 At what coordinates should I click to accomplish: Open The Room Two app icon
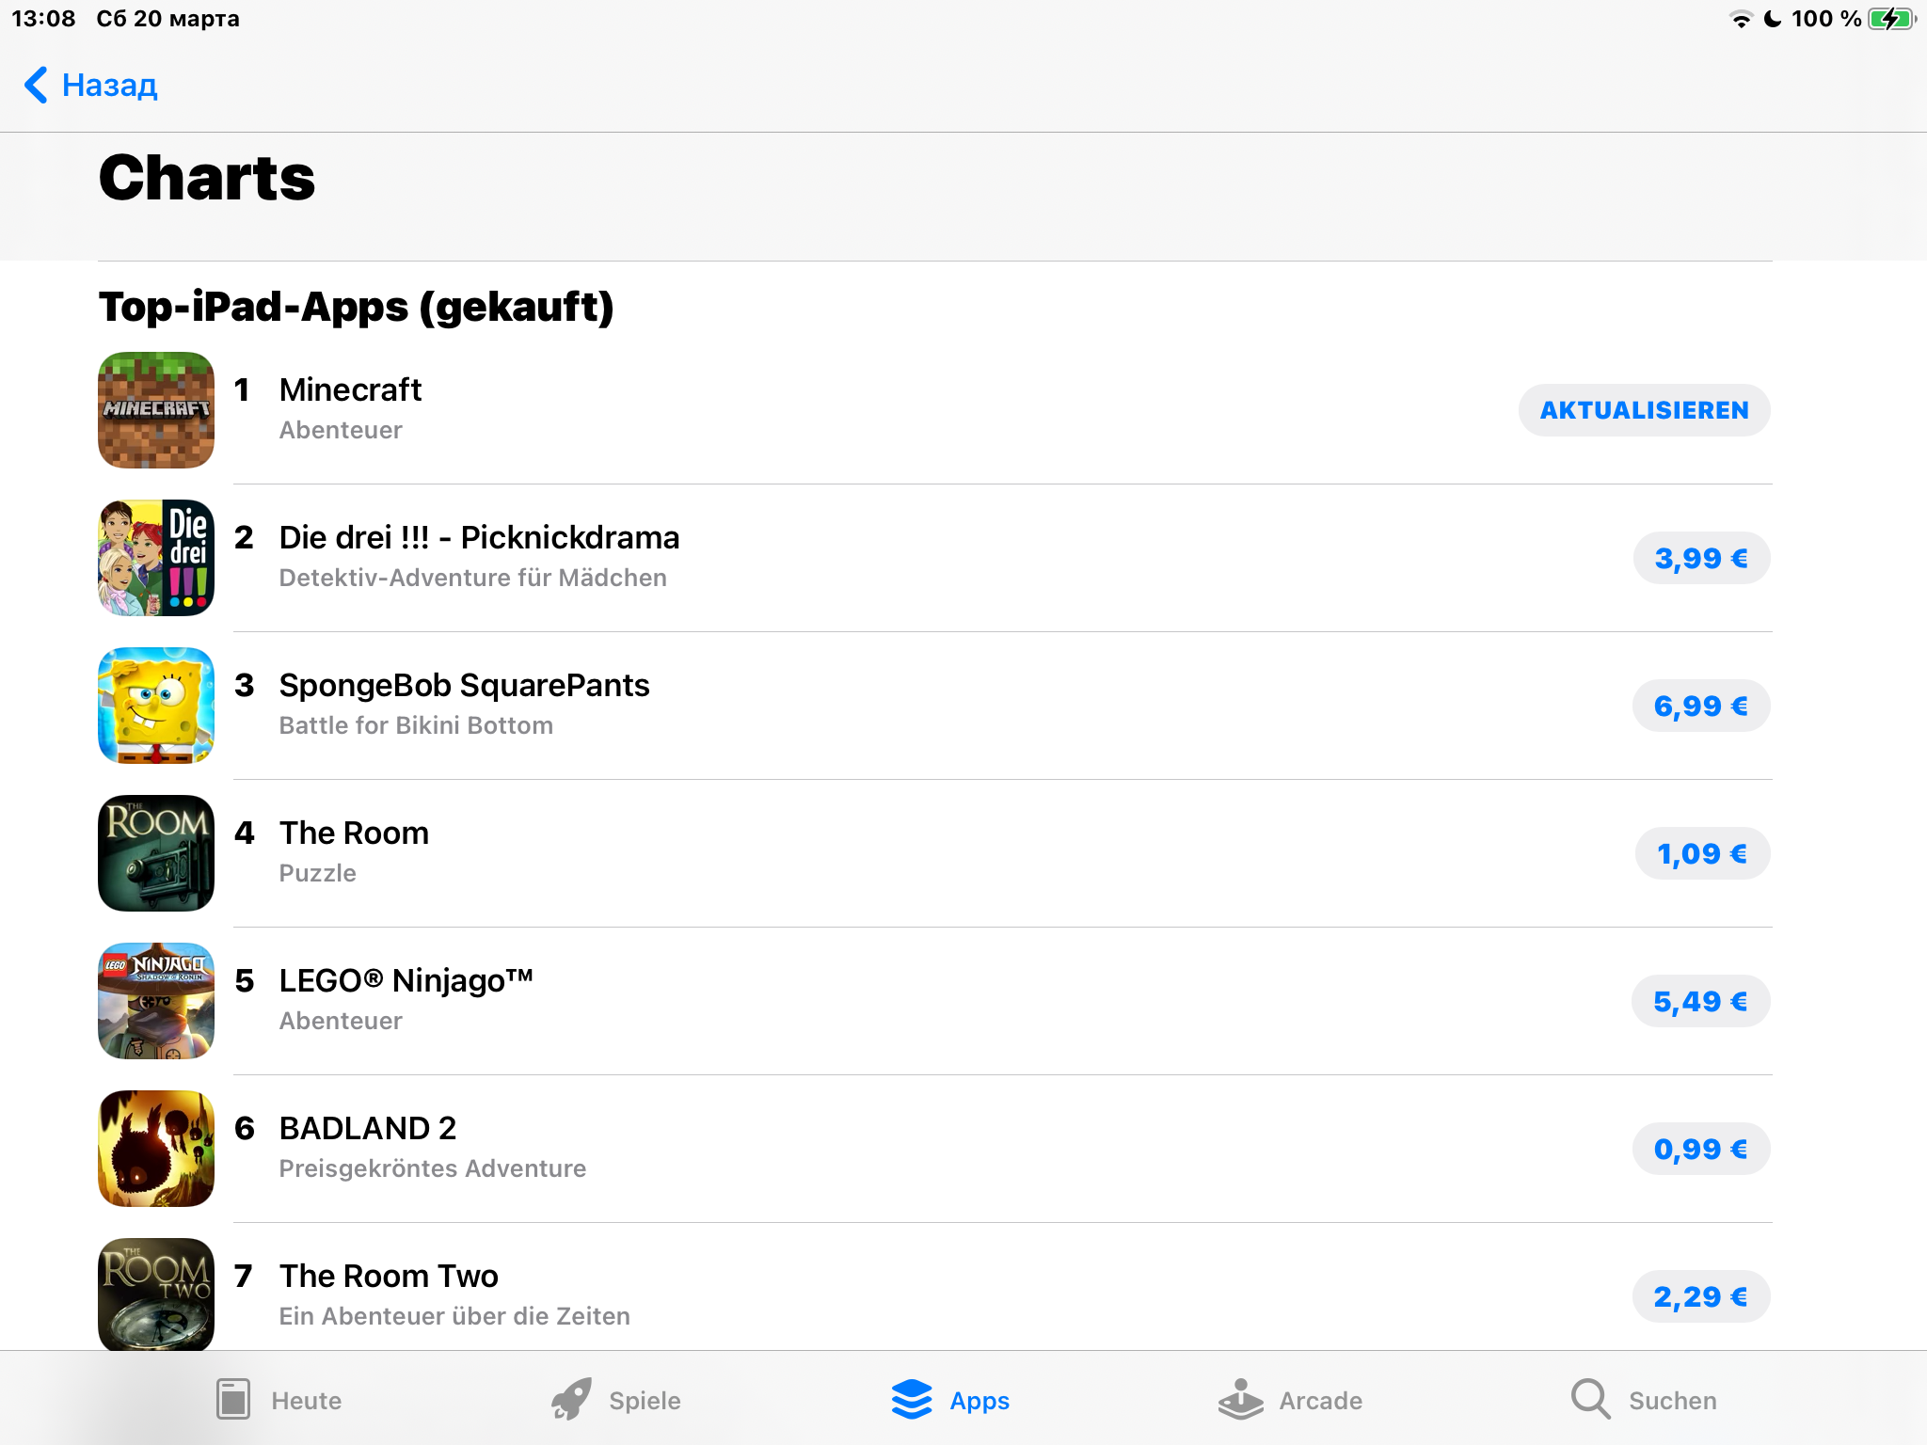pos(156,1294)
